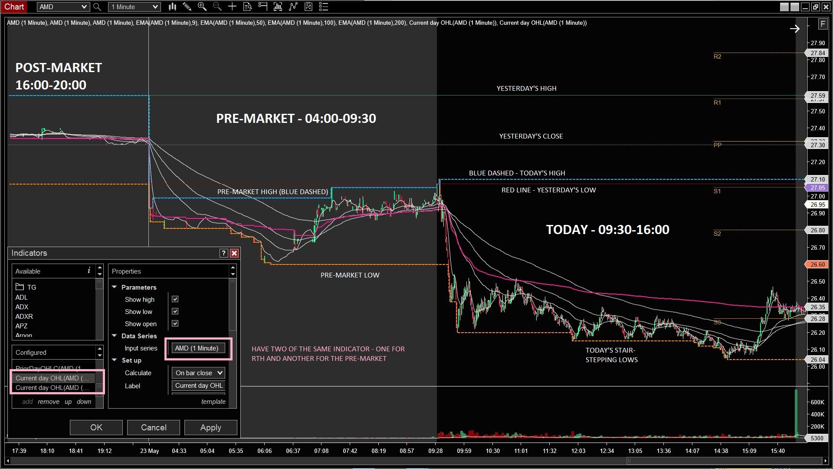Click the remove indicator link
Viewport: 833px width, 469px height.
click(49, 402)
